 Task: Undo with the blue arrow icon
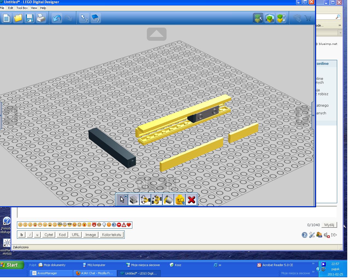pos(57,18)
